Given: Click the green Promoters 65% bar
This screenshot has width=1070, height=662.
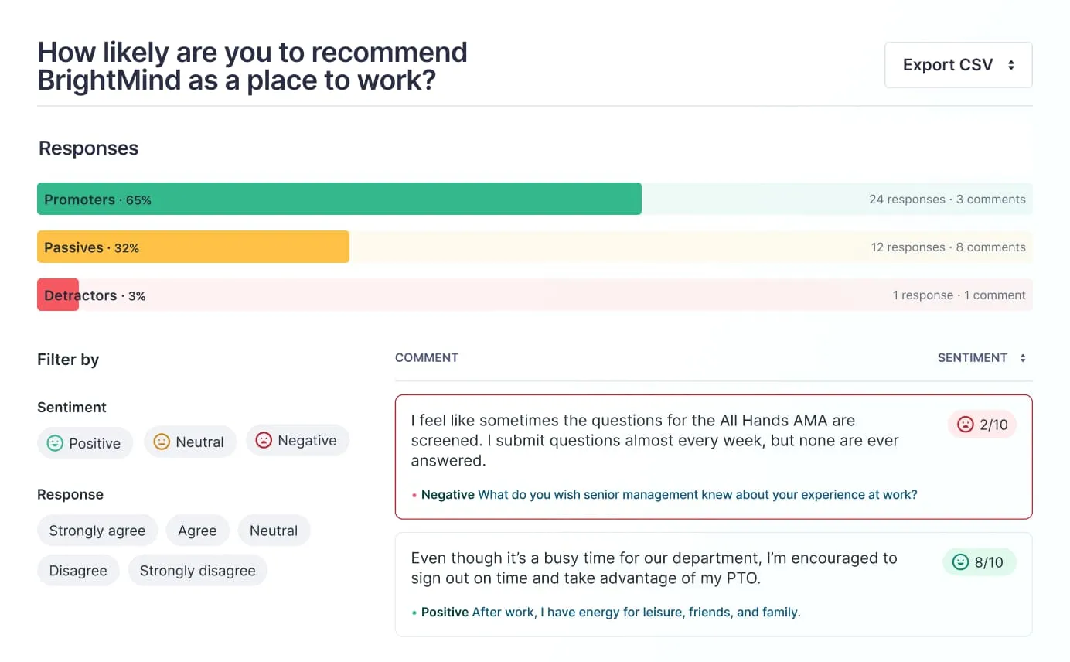Looking at the screenshot, I should tap(339, 200).
